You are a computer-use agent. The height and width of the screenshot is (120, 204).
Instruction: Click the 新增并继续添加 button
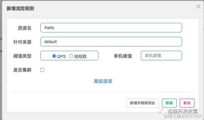tap(142, 103)
